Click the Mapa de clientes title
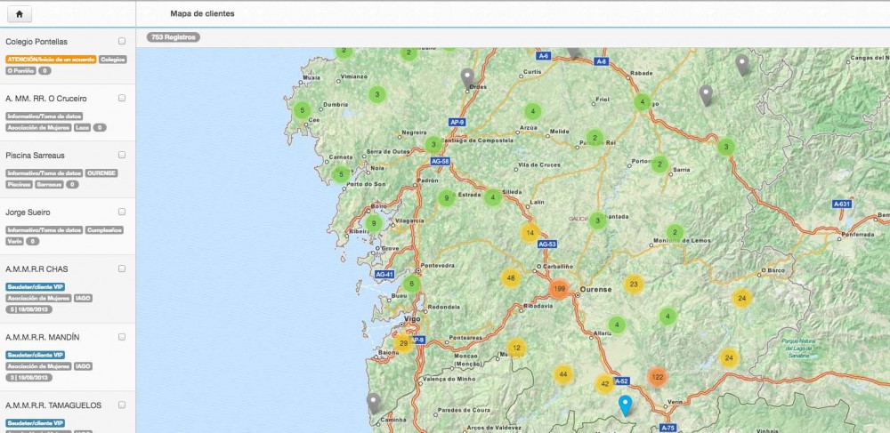 pos(203,14)
